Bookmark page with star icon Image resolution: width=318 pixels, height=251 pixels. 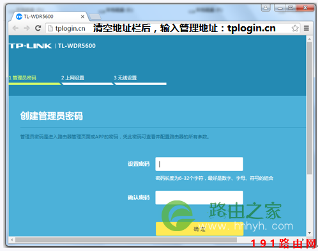295,28
